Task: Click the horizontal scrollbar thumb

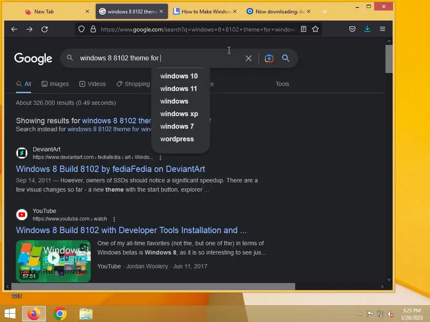Action: coord(153,287)
